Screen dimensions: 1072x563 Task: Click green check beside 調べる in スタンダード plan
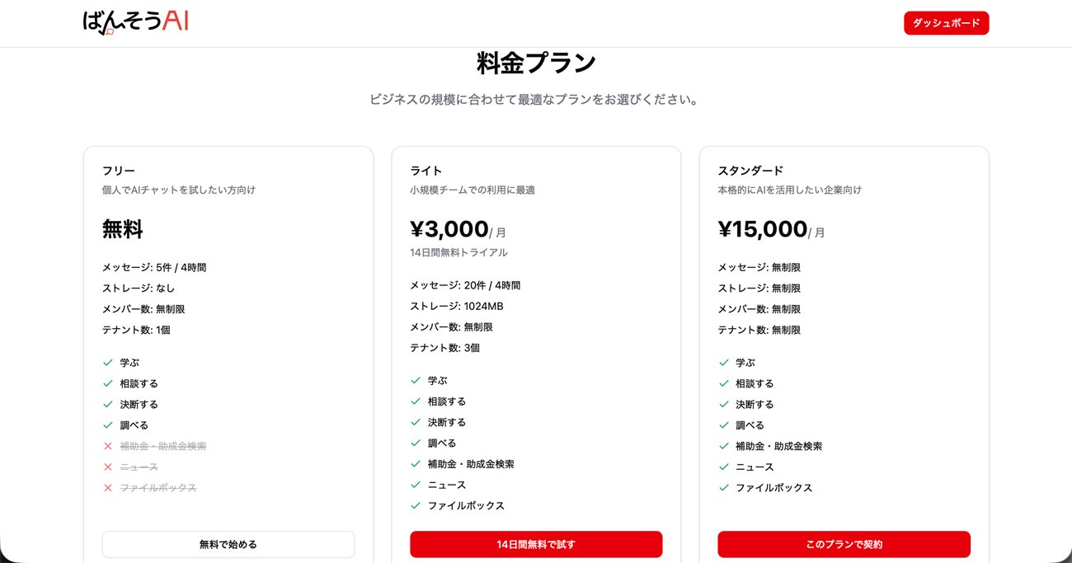pyautogui.click(x=724, y=425)
